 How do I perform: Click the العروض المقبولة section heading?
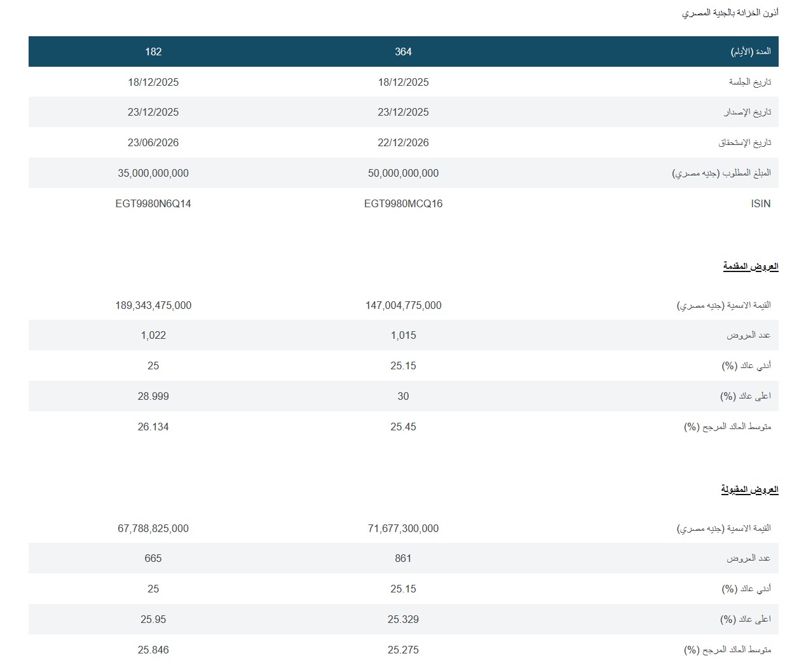[x=749, y=489]
